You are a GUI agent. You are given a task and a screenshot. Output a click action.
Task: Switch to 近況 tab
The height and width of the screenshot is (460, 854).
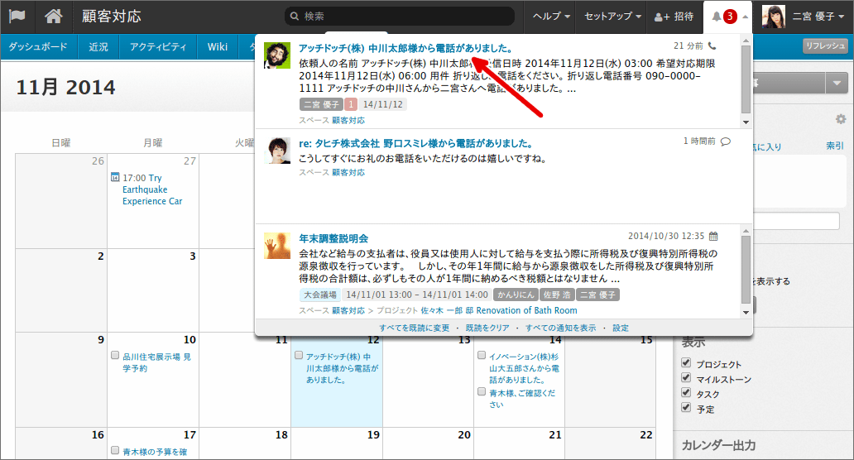pyautogui.click(x=98, y=47)
